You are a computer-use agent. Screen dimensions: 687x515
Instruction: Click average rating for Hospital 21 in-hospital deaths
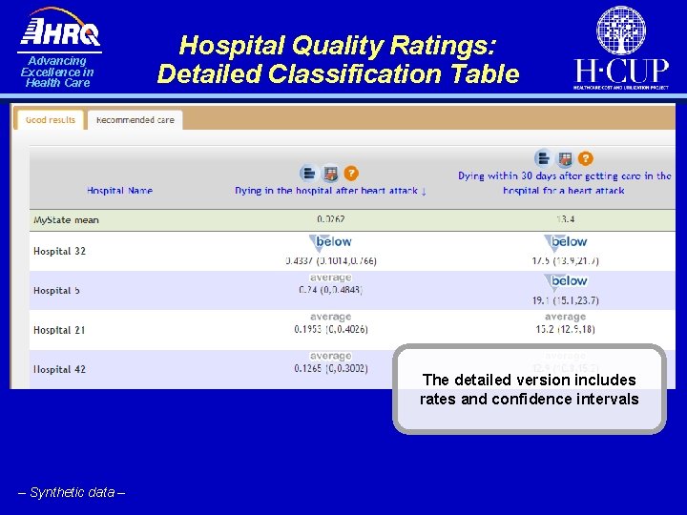331,317
